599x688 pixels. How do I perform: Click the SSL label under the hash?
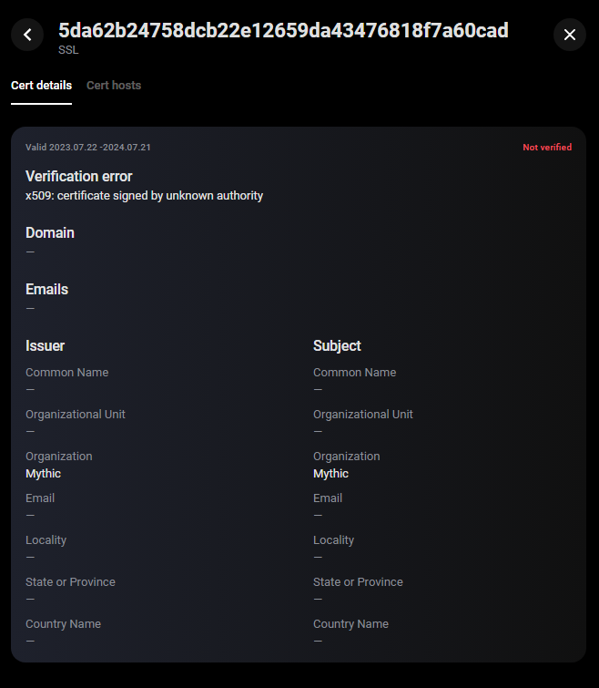[68, 50]
